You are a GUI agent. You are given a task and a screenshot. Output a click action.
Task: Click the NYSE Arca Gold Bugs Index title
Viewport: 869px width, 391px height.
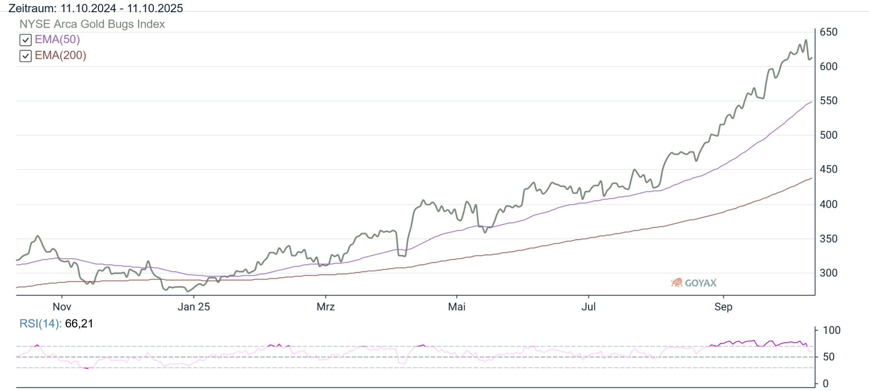point(92,24)
